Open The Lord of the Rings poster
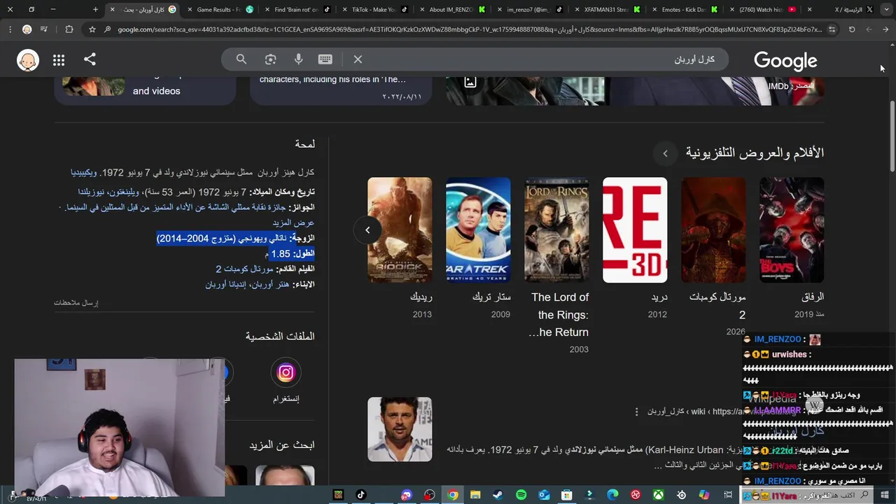Screen dimensions: 896x504 (556, 230)
